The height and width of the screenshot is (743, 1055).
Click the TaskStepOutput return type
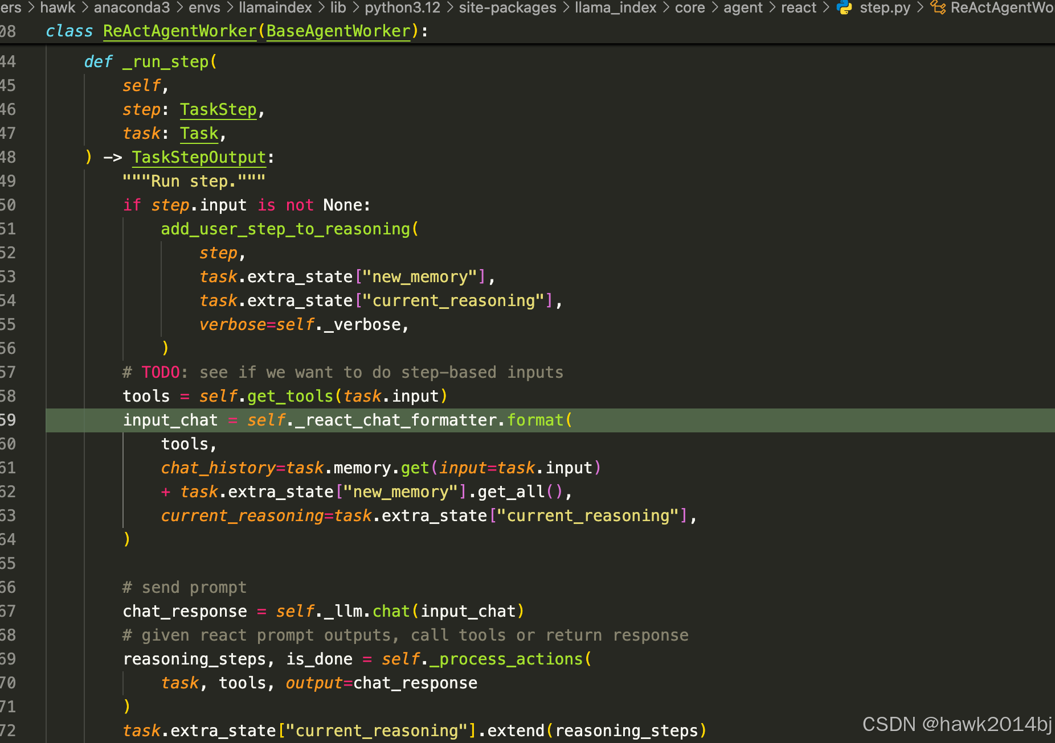(x=199, y=157)
